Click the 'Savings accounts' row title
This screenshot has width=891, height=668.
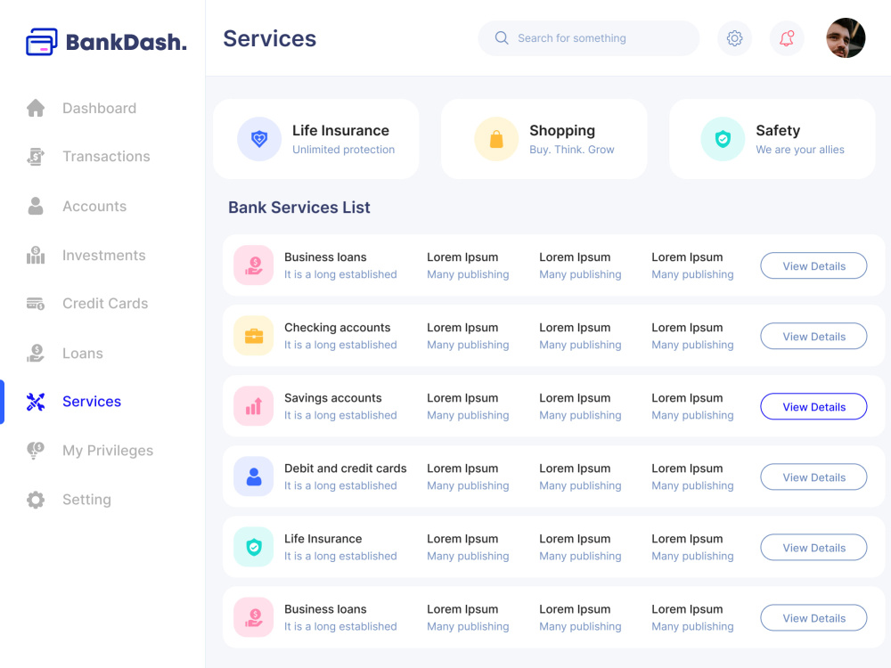[x=333, y=398]
